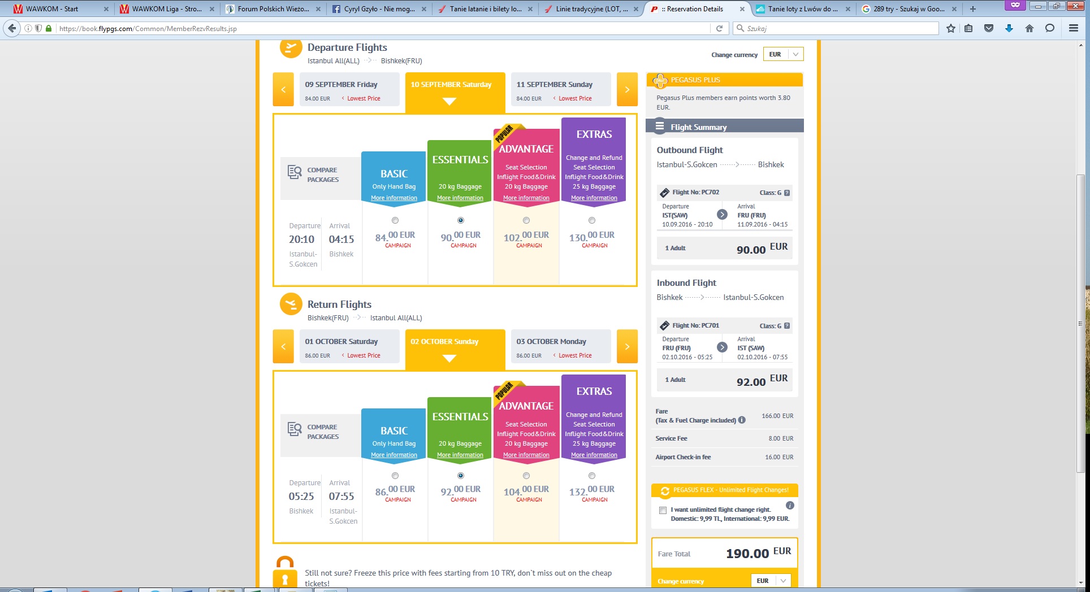Select Advantage 102.00 EUR departure fare
This screenshot has width=1090, height=592.
526,220
